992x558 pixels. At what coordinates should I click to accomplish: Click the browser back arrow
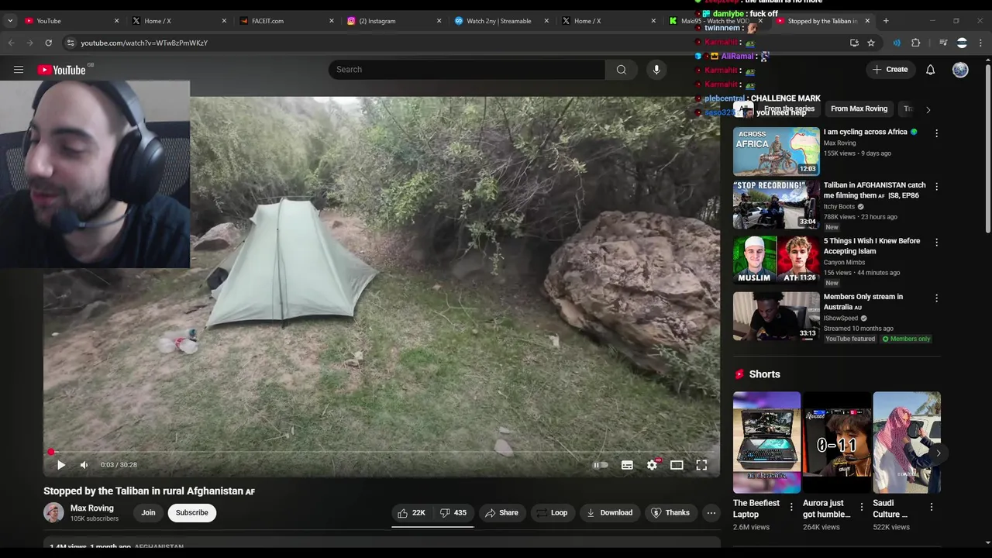pos(12,43)
